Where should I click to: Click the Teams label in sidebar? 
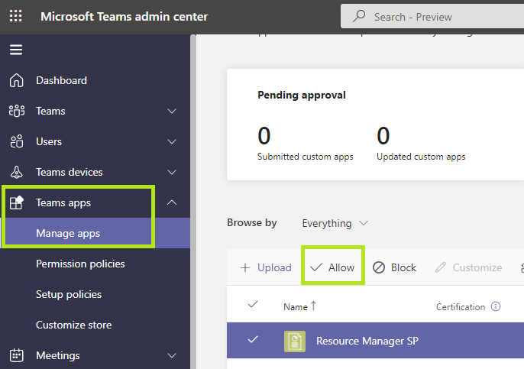click(x=50, y=111)
